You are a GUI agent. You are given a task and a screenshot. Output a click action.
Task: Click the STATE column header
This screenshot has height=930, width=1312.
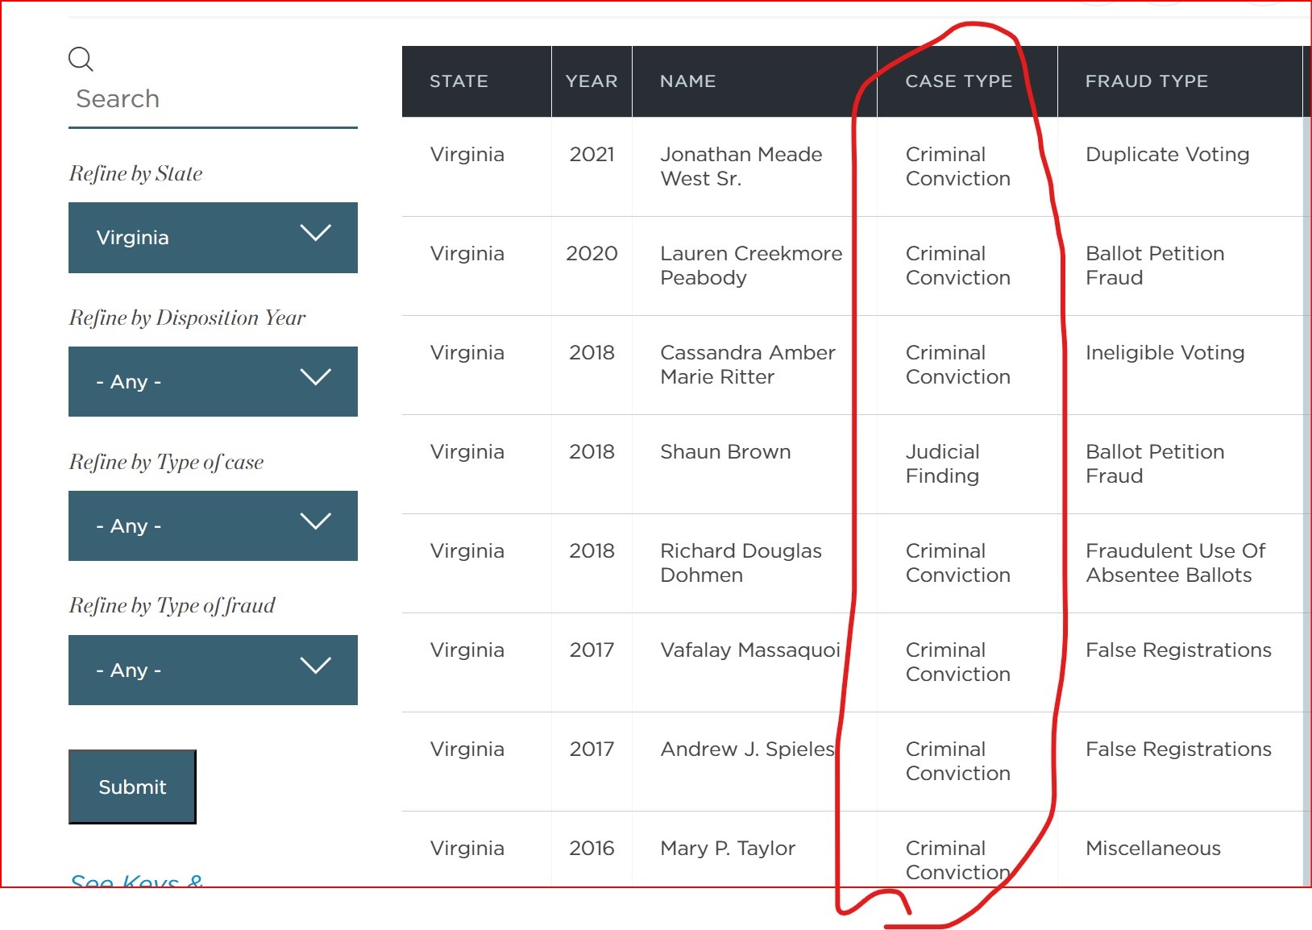pos(459,81)
